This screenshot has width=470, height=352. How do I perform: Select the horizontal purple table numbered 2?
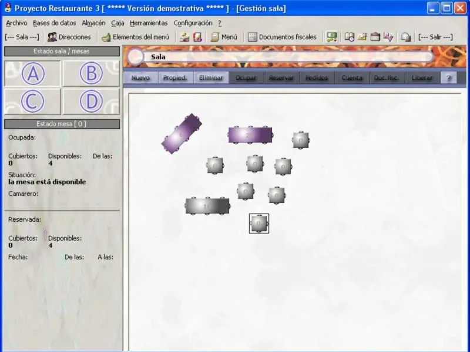[250, 135]
